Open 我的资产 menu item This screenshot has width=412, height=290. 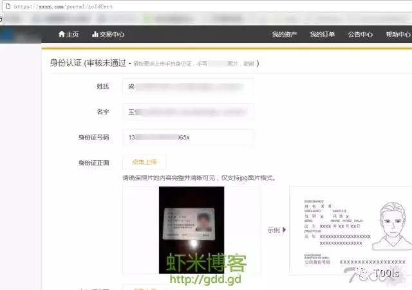285,34
